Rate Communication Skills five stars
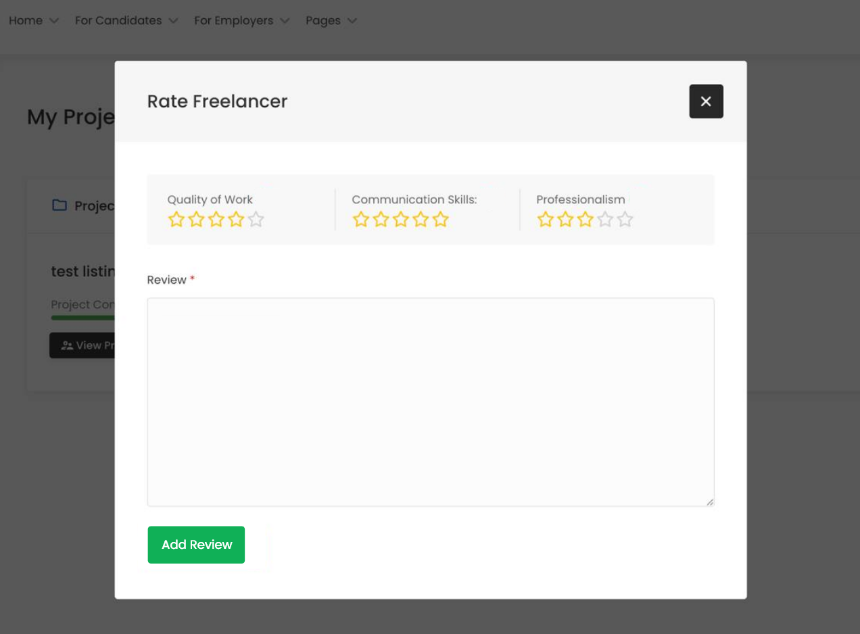The width and height of the screenshot is (860, 634). 440,220
